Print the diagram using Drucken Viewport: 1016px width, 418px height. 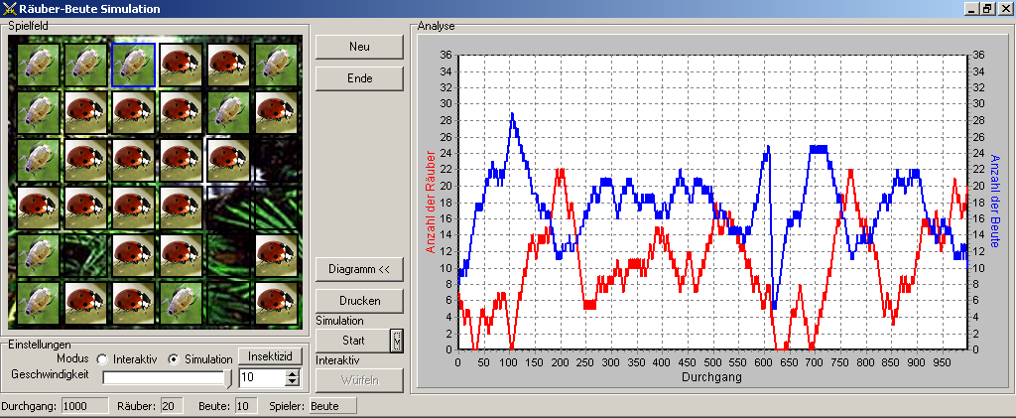pyautogui.click(x=359, y=300)
